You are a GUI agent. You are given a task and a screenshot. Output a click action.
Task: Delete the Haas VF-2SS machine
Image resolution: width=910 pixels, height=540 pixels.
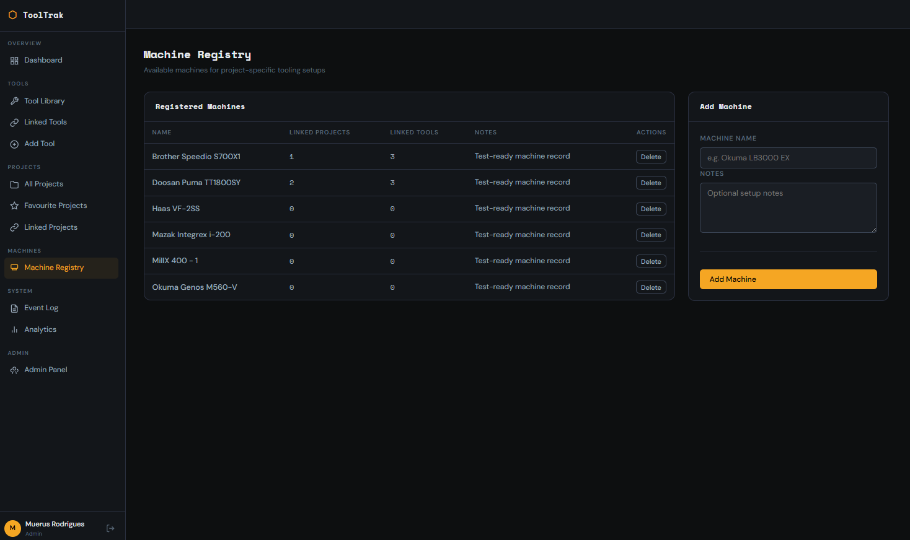pyautogui.click(x=651, y=209)
